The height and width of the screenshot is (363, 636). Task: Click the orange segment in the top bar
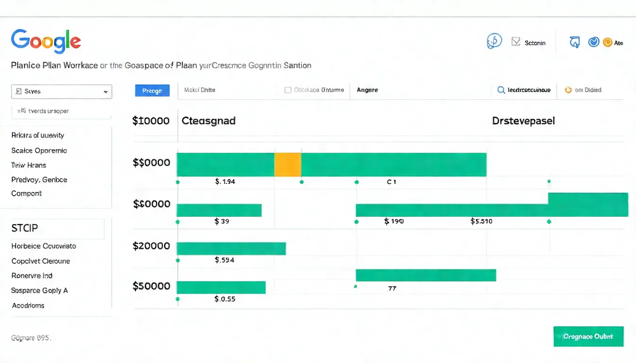click(x=288, y=164)
